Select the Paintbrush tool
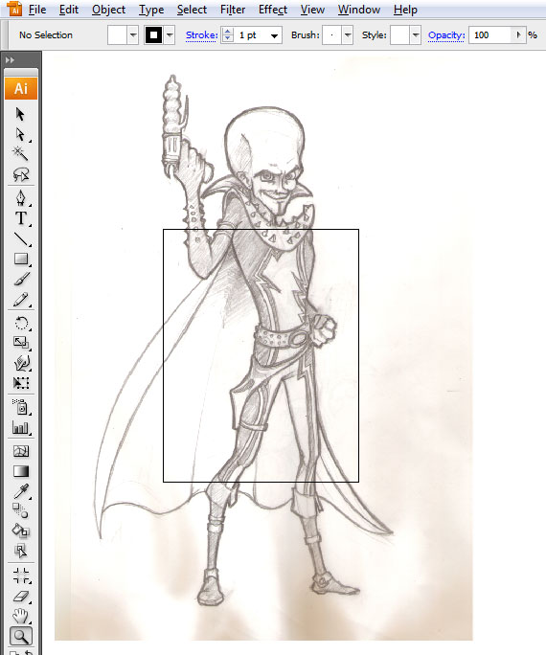546x655 pixels. coord(20,279)
